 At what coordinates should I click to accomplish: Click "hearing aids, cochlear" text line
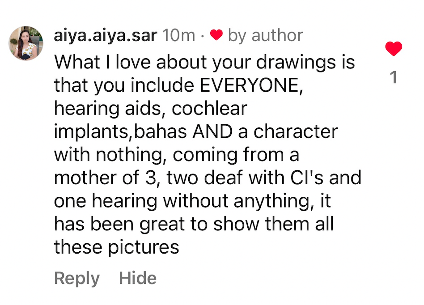point(151,109)
